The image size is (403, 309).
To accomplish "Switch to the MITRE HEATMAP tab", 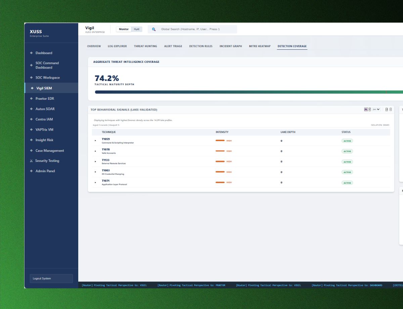I will point(260,46).
